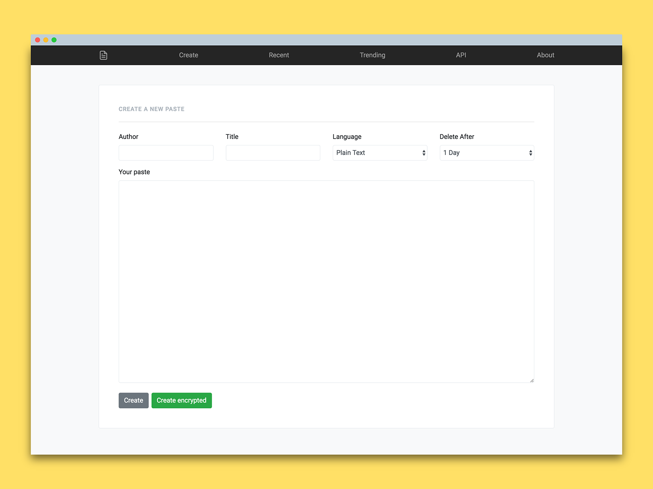Click inside the Author field
The image size is (653, 489).
click(x=166, y=153)
